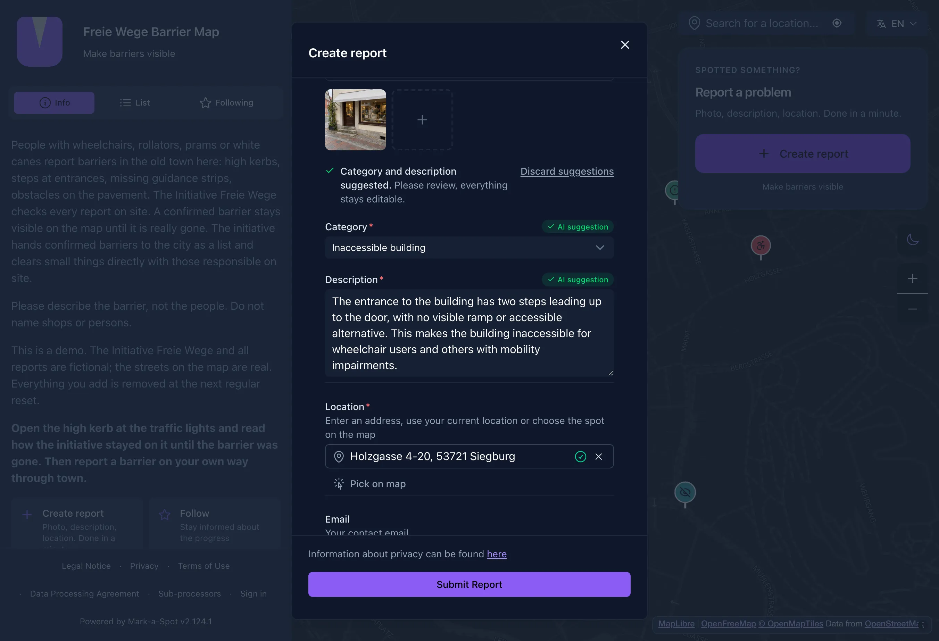Click the Holzgasse address location field
This screenshot has height=641, width=939.
[x=469, y=456]
